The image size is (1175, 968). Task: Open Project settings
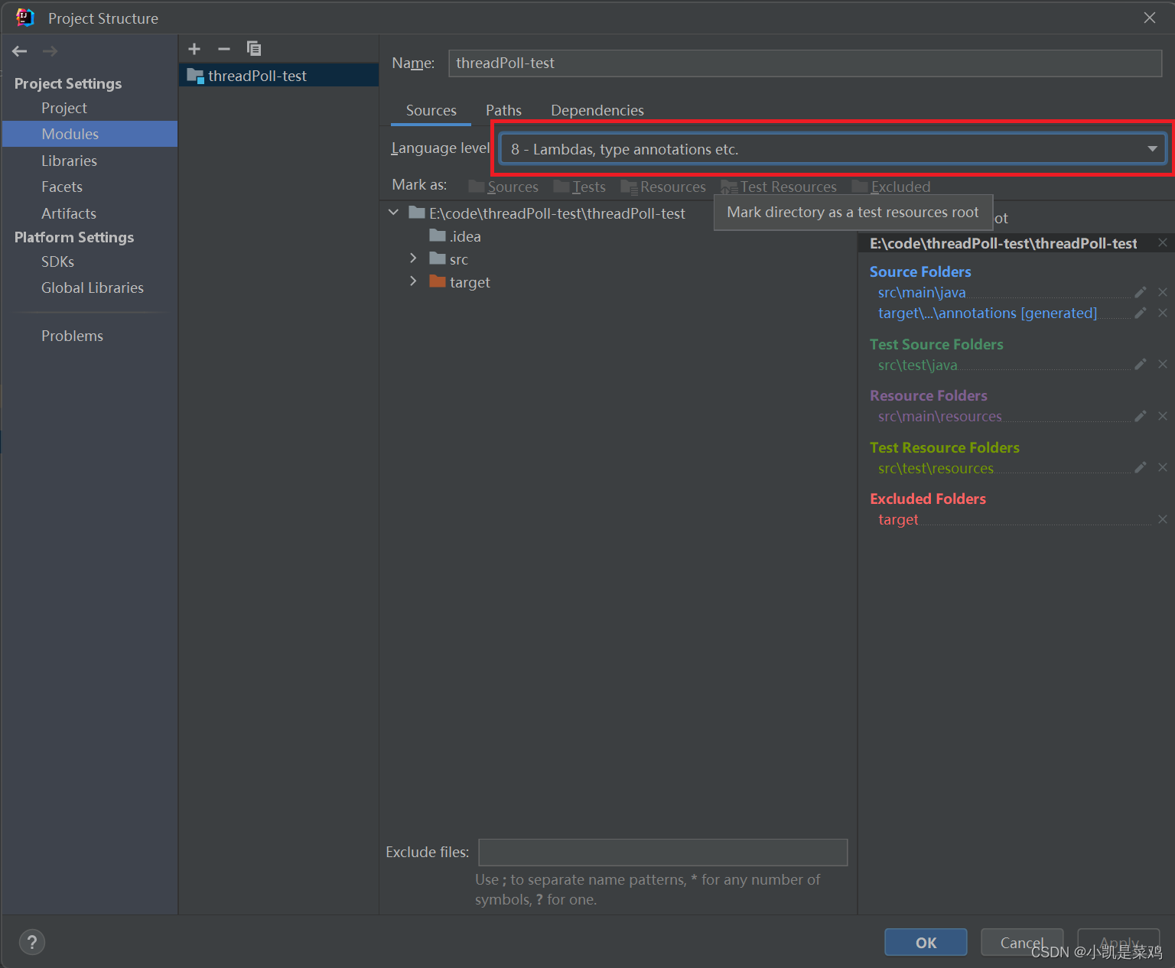pos(64,108)
